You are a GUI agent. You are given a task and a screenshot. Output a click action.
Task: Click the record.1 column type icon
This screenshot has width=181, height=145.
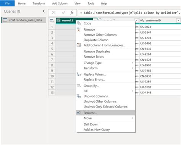(x=58, y=20)
